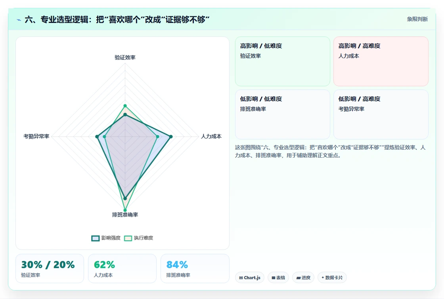Toggle the 影响强度 legend swatch
The width and height of the screenshot is (444, 299).
coord(96,238)
